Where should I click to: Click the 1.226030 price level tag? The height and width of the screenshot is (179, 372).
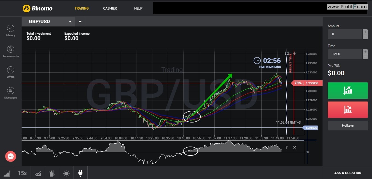310,128
